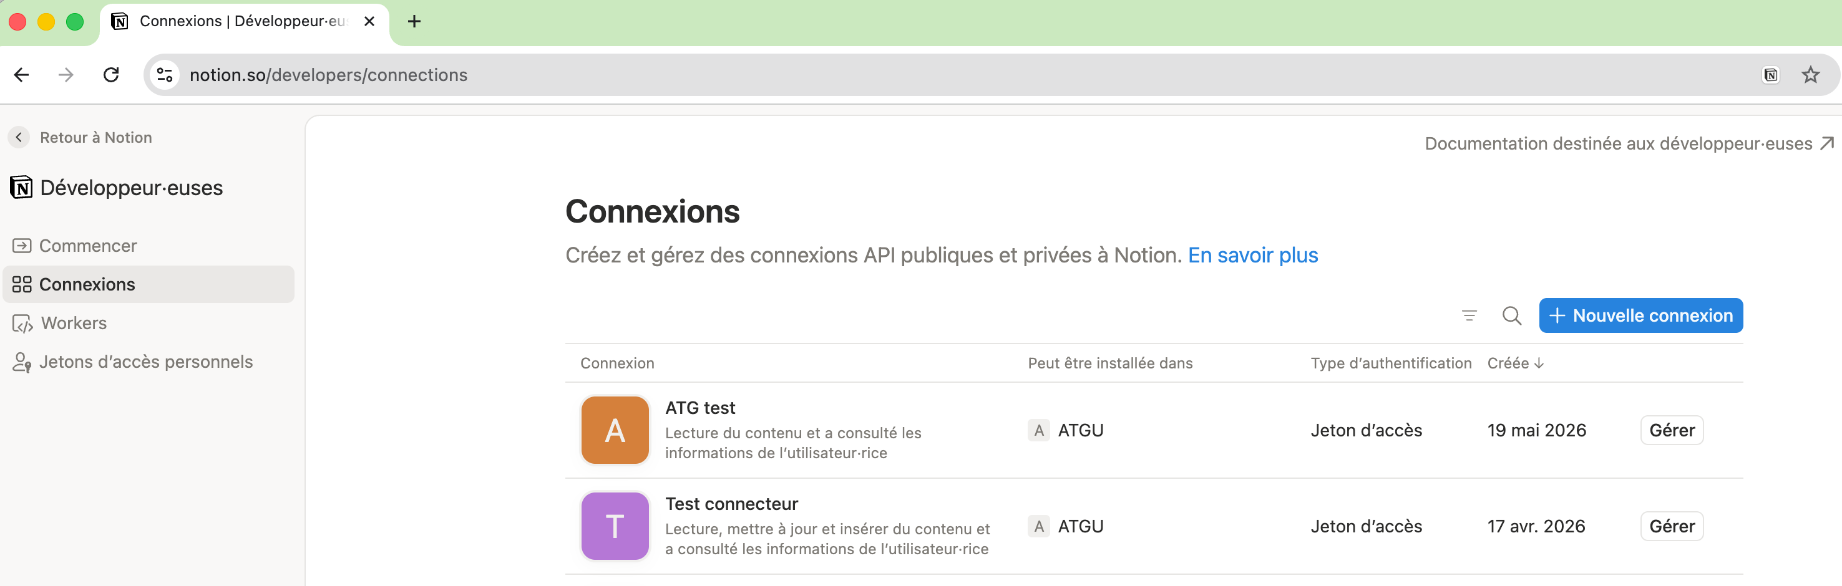Click the orange A avatar of ATG test
Viewport: 1842px width, 586px height.
coord(615,430)
